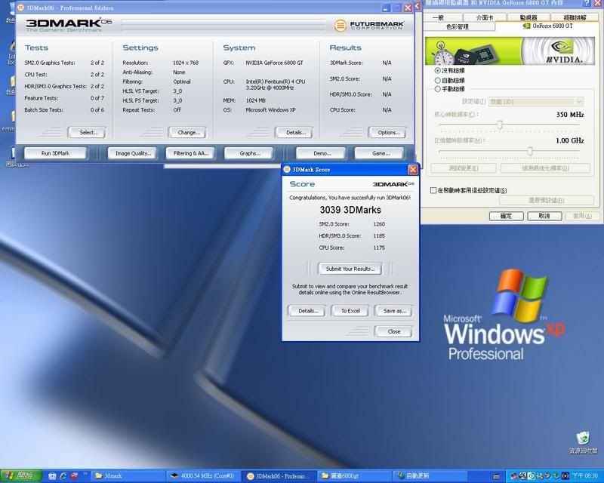The width and height of the screenshot is (604, 483).
Task: Click the teal square system tray icon
Action: click(532, 476)
